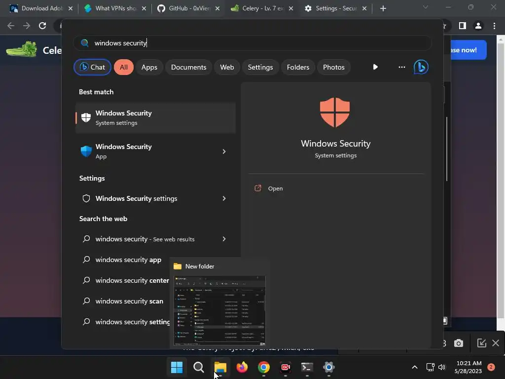
Task: Select 'windows security app' web suggestion
Action: coord(128,260)
